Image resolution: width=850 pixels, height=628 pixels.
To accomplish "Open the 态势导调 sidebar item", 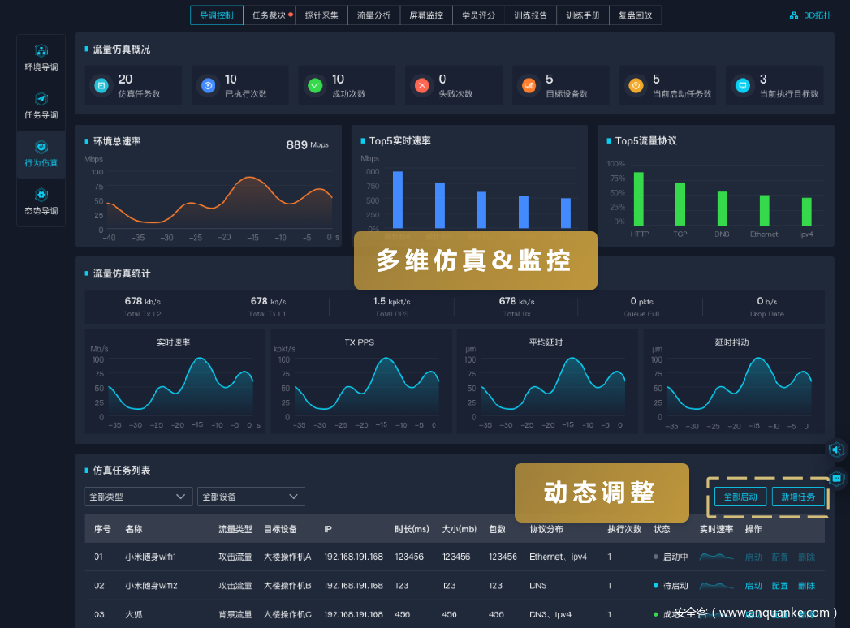I will pyautogui.click(x=41, y=195).
